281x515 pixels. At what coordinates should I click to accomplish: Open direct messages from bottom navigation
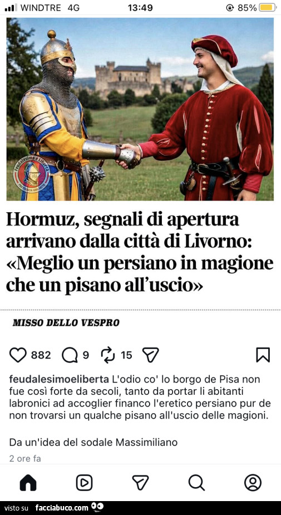pos(140,483)
